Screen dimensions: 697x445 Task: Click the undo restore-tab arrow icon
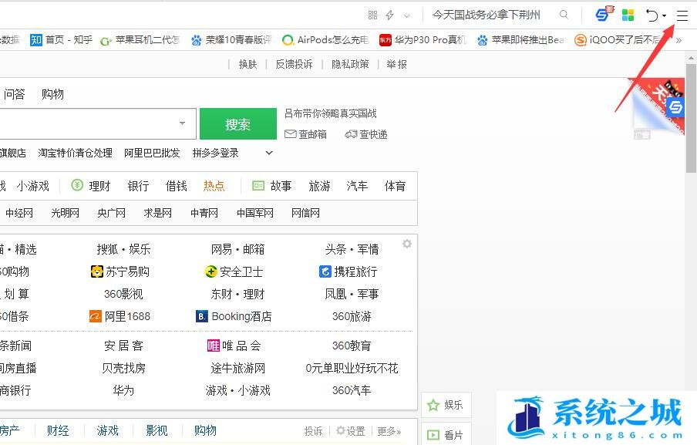point(652,15)
